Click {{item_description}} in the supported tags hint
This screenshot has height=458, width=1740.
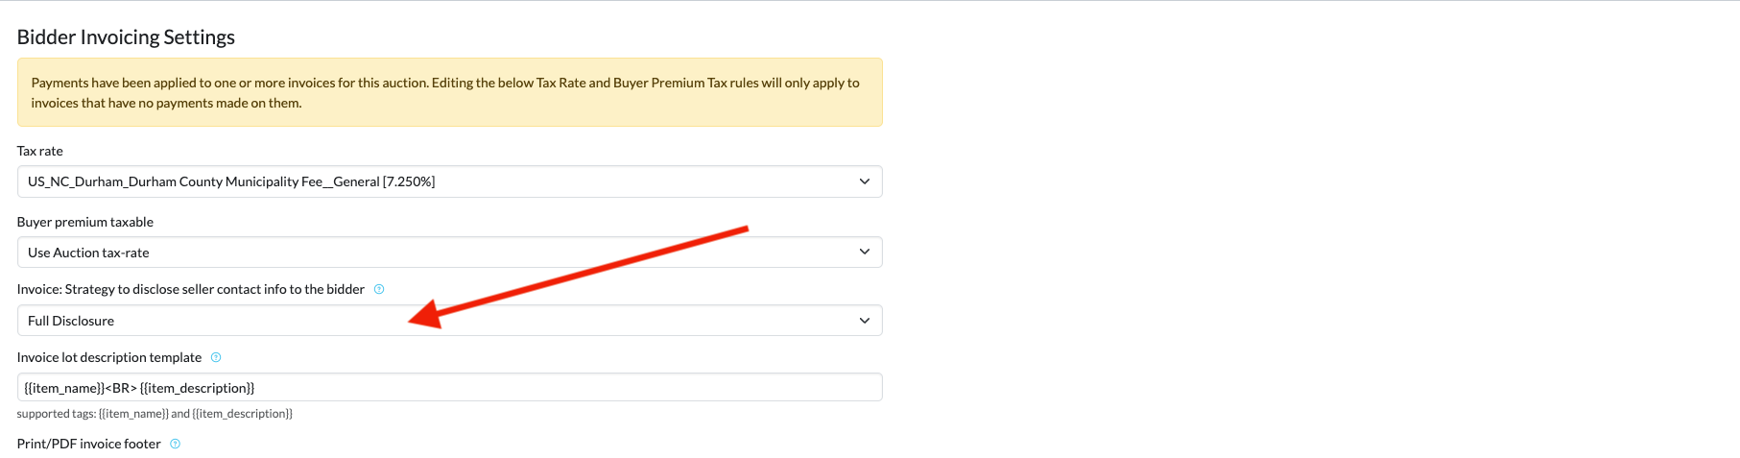[x=243, y=414]
